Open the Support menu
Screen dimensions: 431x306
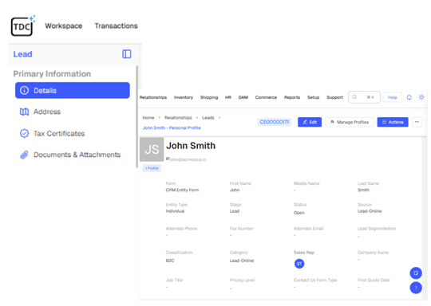(x=334, y=97)
